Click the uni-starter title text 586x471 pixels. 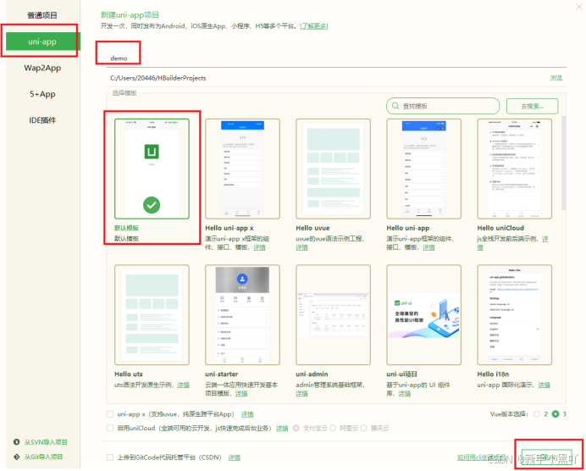click(221, 374)
